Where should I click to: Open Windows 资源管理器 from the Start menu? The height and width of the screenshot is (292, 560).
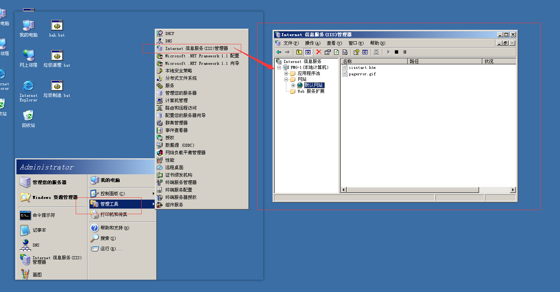[52, 197]
